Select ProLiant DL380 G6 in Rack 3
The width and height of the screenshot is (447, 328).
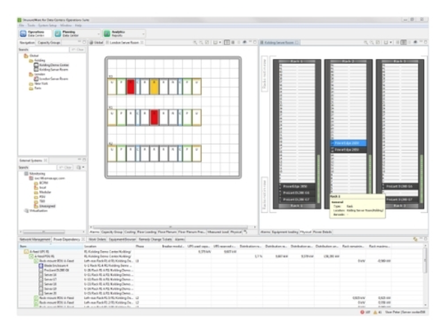point(400,186)
